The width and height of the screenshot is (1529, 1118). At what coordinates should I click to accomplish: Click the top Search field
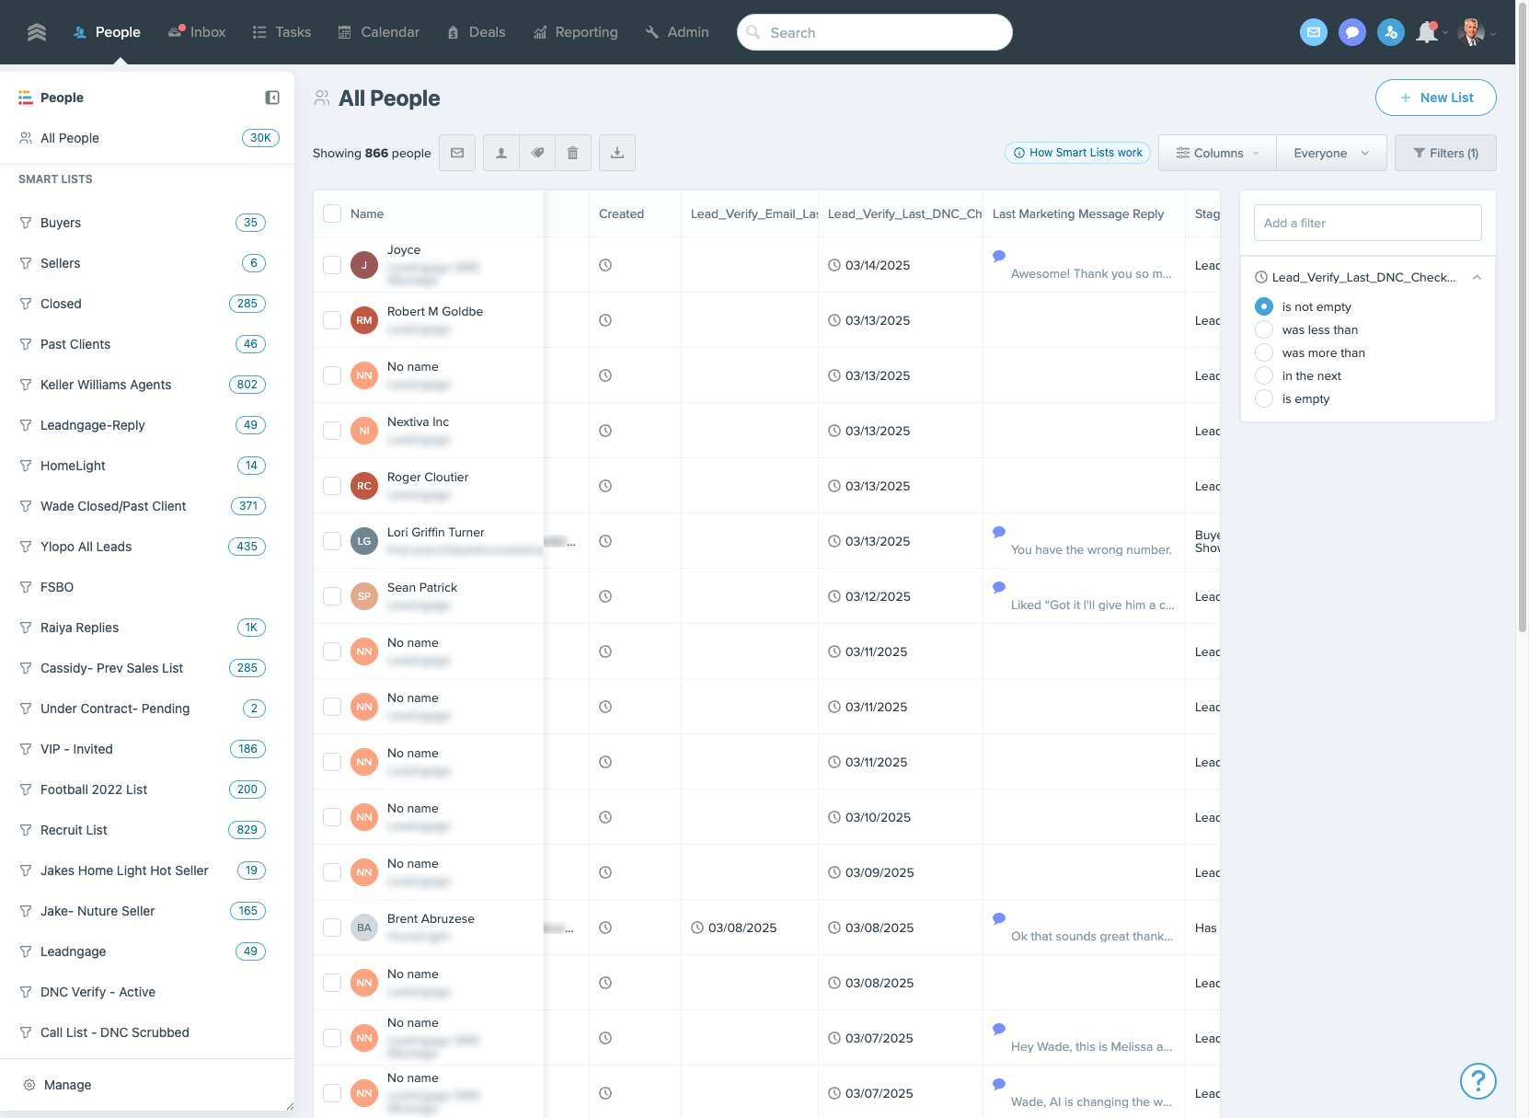point(875,32)
